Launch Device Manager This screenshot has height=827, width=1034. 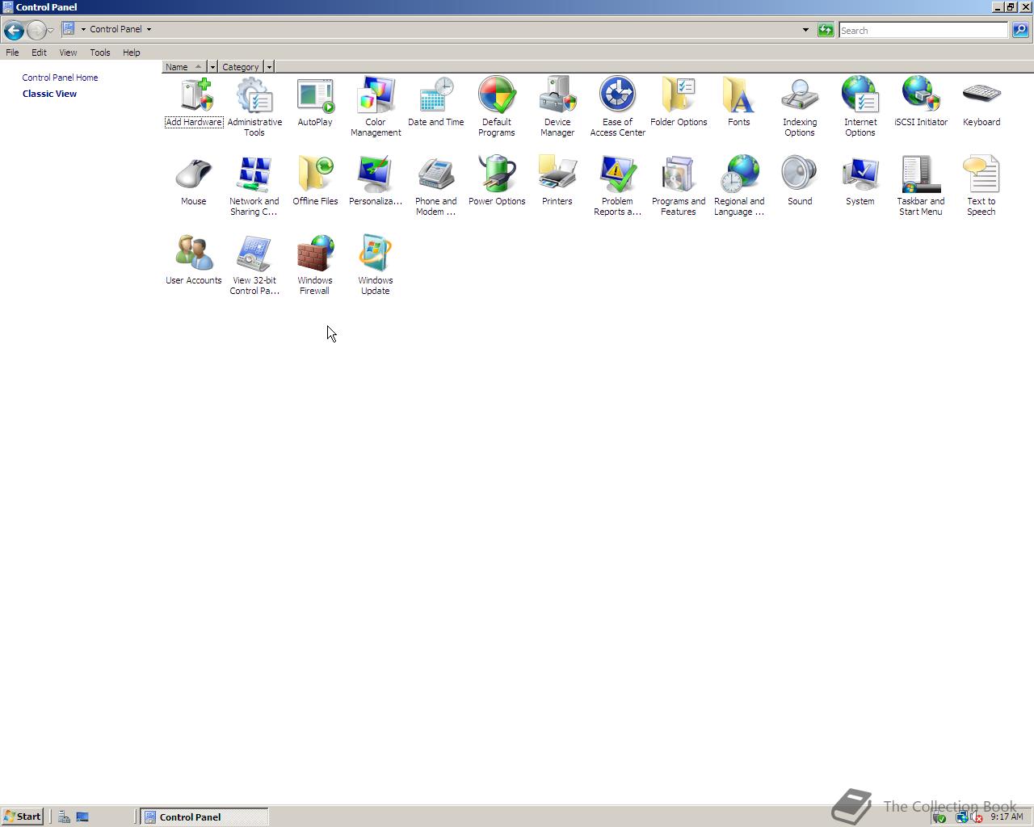click(557, 107)
